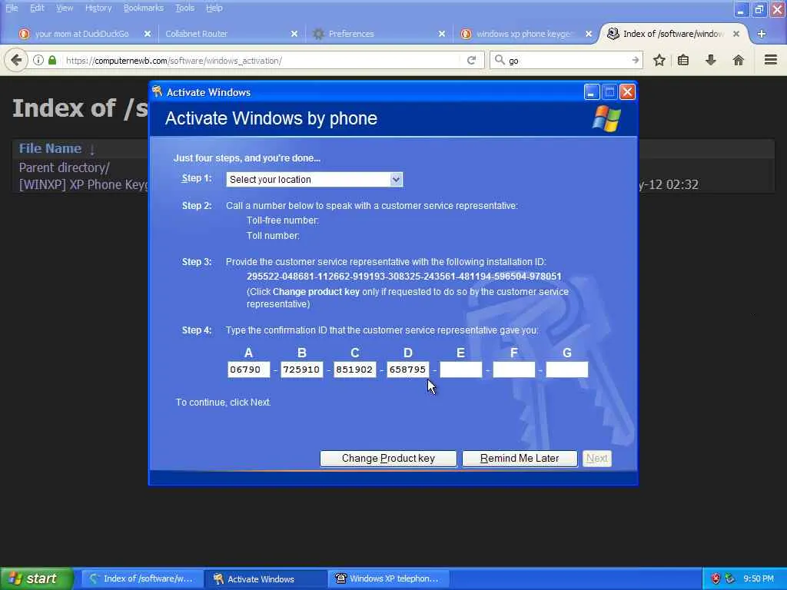Image resolution: width=787 pixels, height=590 pixels.
Task: Open the hamburger menu
Action: (771, 60)
